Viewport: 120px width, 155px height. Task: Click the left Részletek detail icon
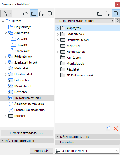click(x=11, y=92)
